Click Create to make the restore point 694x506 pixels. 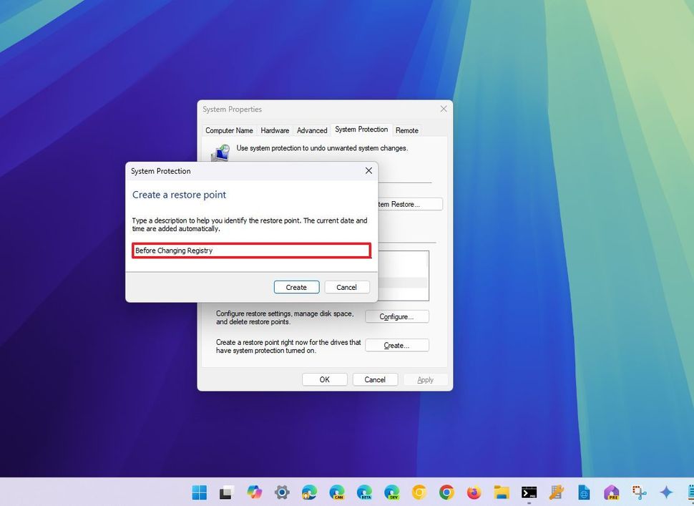(x=296, y=287)
